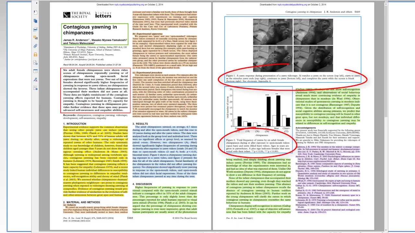Click the page number 'S468' in footer
The width and height of the screenshot is (415, 233).
(x=130, y=218)
